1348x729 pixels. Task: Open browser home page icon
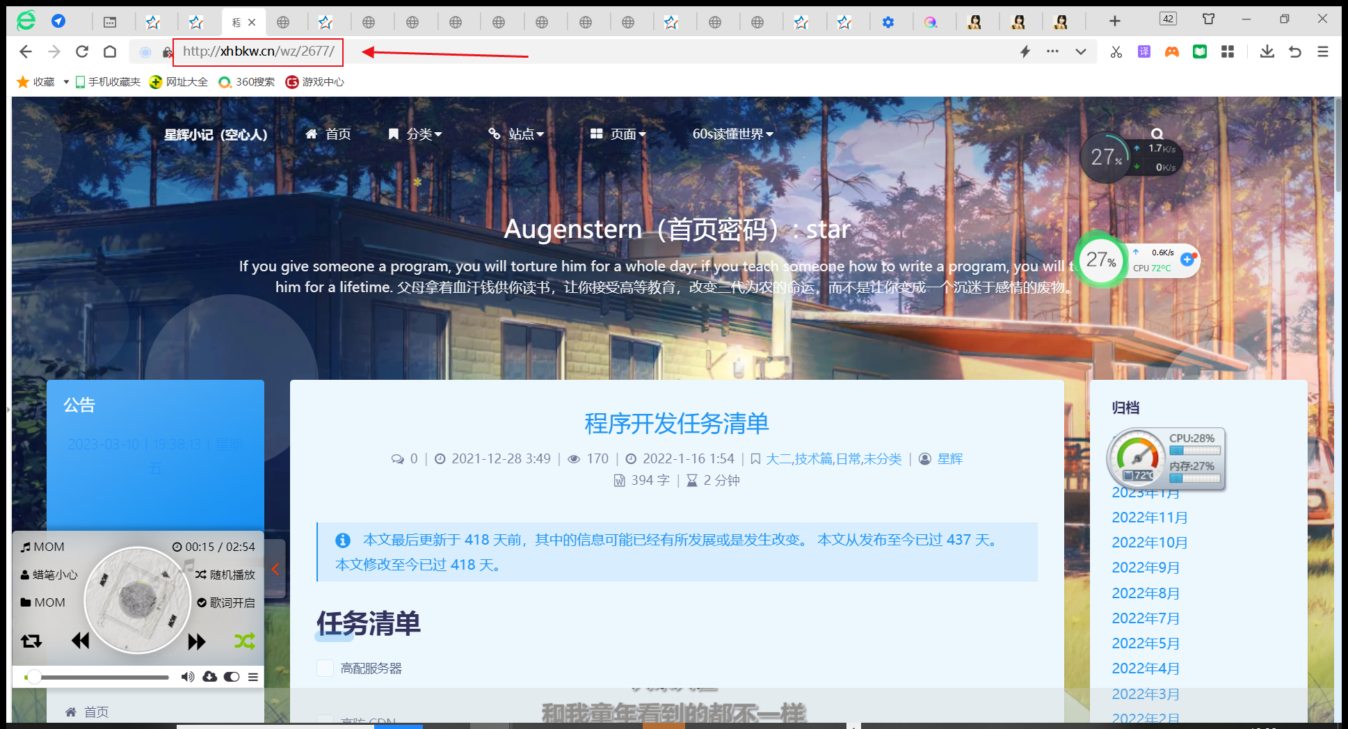coord(110,51)
